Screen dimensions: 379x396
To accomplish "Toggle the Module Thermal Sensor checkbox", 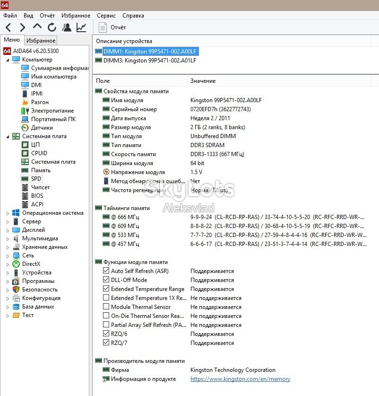I will pos(106,307).
